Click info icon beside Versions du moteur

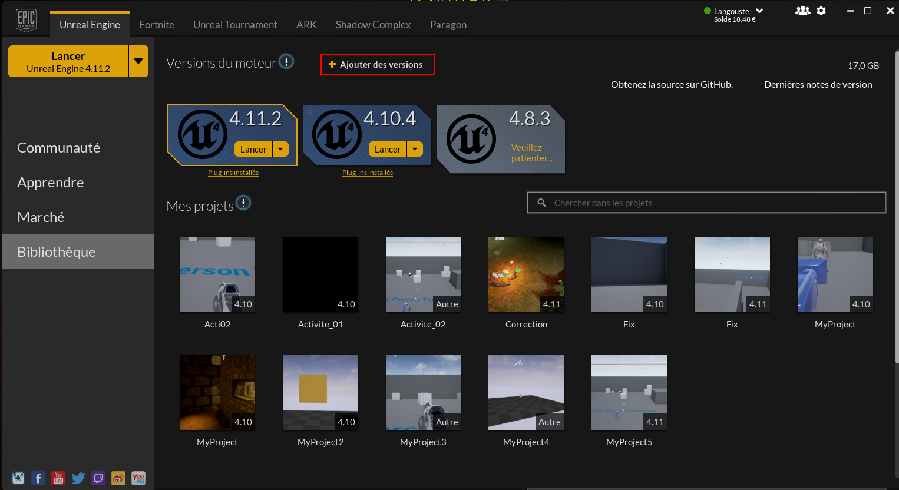click(x=286, y=61)
